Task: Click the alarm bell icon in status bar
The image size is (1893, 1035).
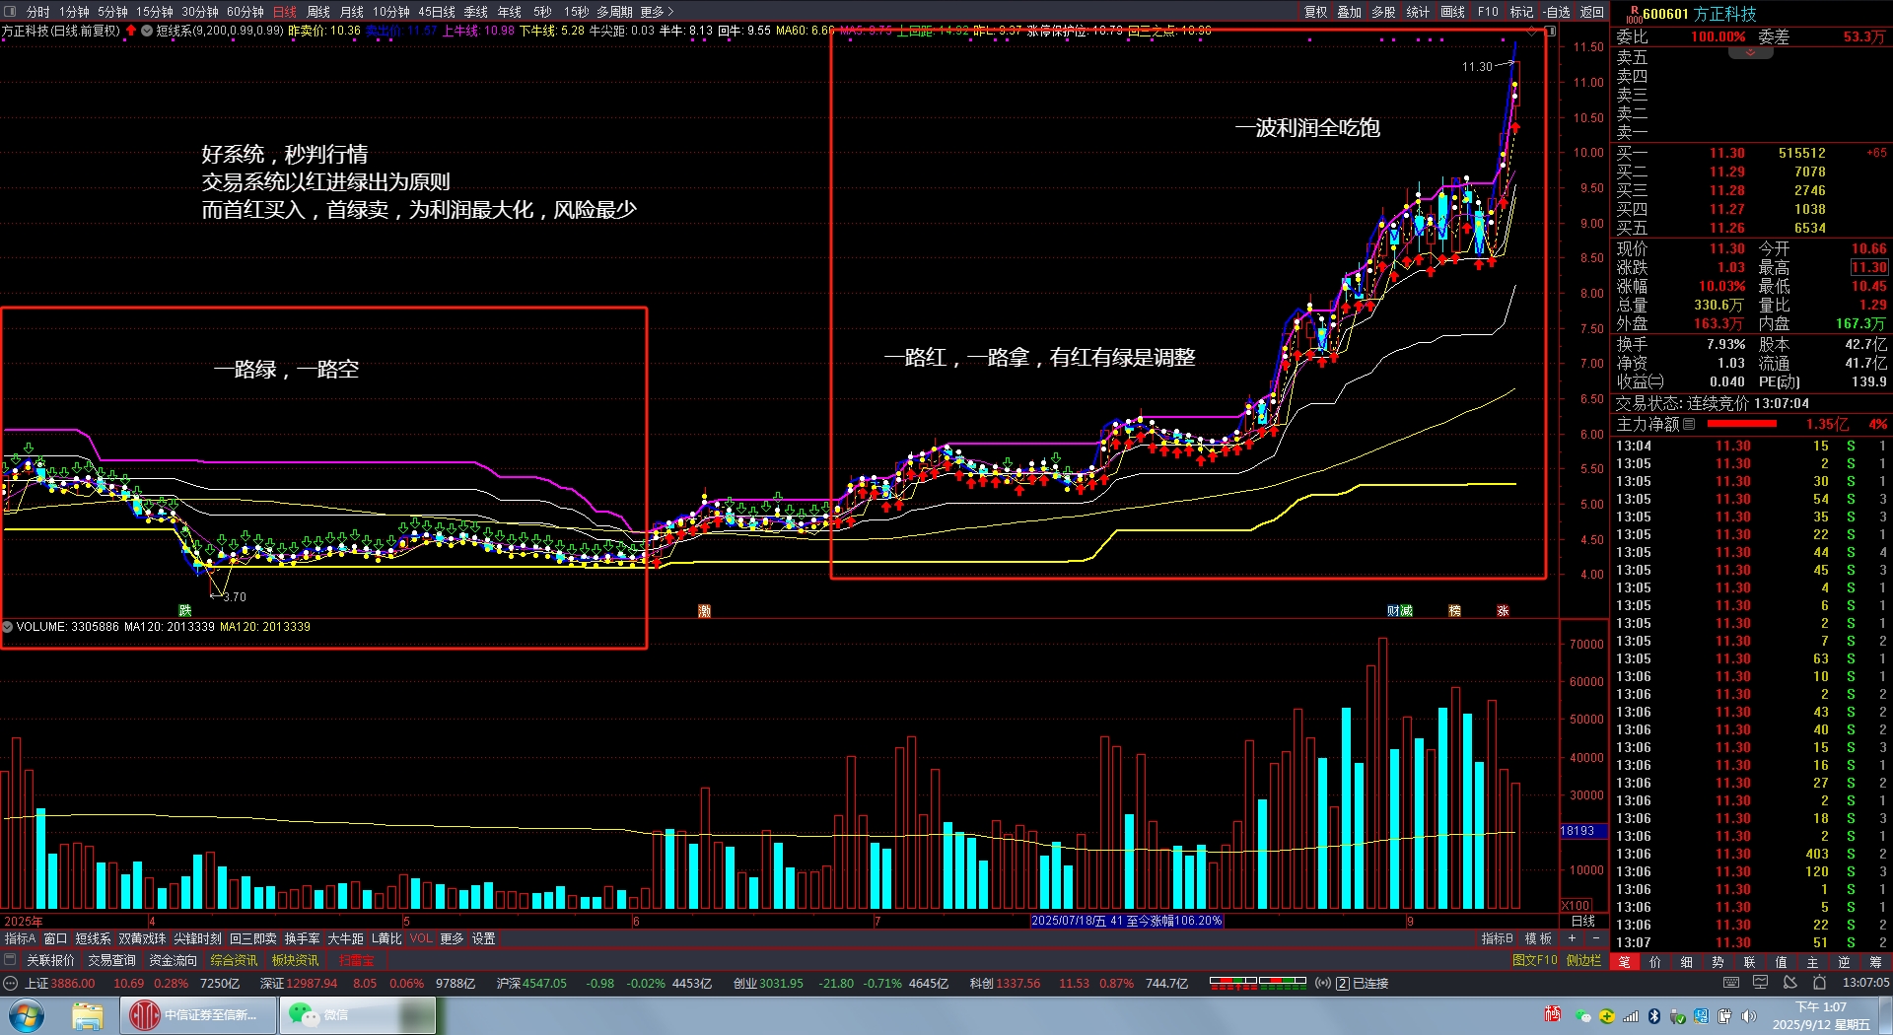Action: (x=1819, y=983)
